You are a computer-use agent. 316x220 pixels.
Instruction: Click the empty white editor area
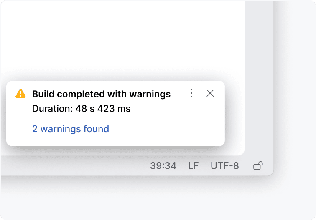(x=121, y=42)
